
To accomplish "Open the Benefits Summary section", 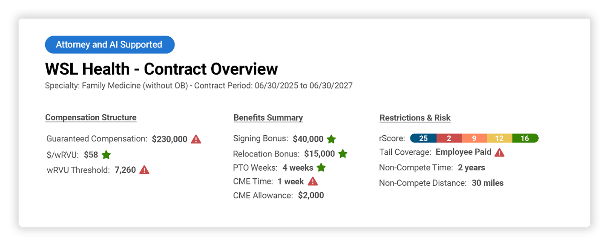I will point(268,117).
